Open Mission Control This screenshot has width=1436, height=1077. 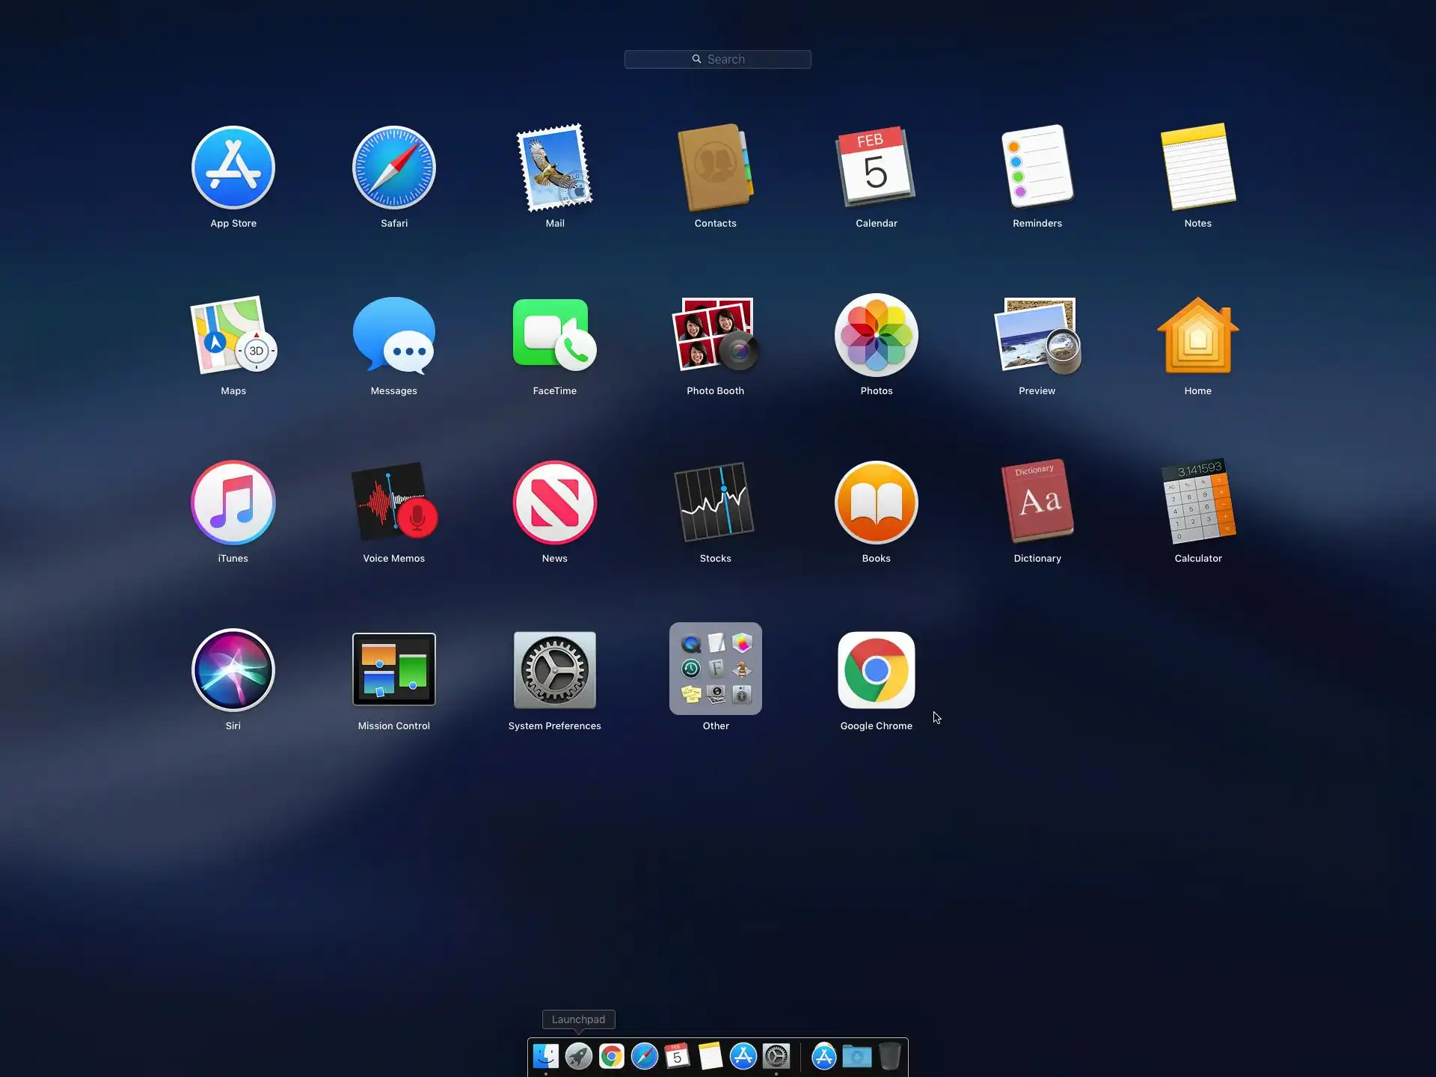pyautogui.click(x=393, y=669)
